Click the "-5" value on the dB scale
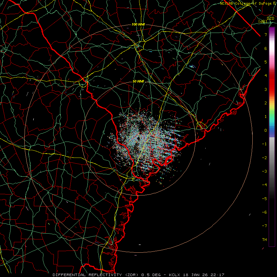Screen dimensions: 277x277 tap(264, 199)
